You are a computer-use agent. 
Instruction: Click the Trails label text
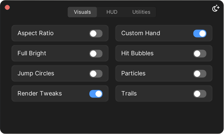pos(129,94)
